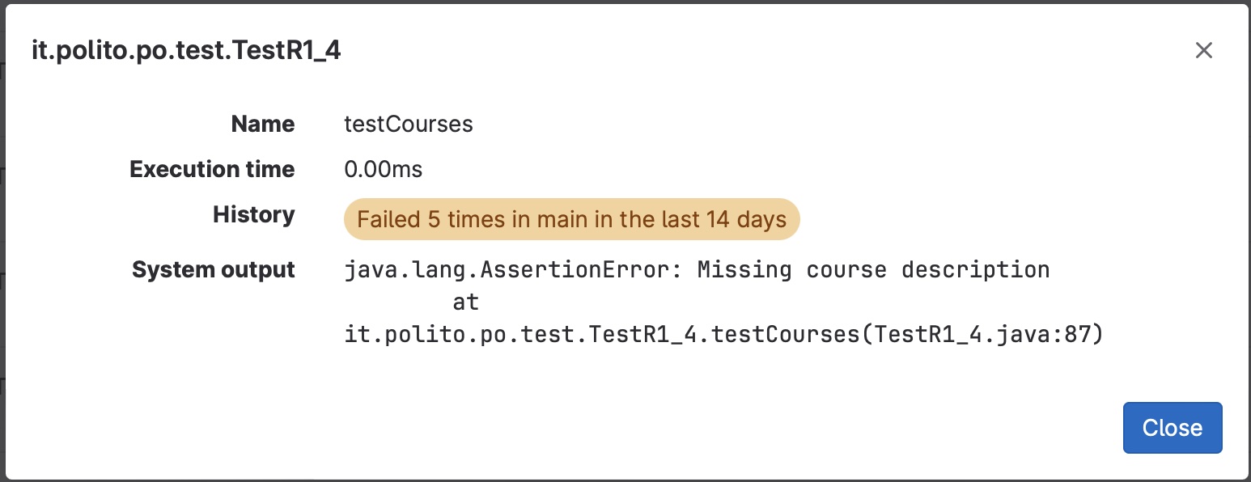Click the dialog title it.polito.po.test.TestR1_4
Viewport: 1251px width, 482px height.
pos(186,50)
